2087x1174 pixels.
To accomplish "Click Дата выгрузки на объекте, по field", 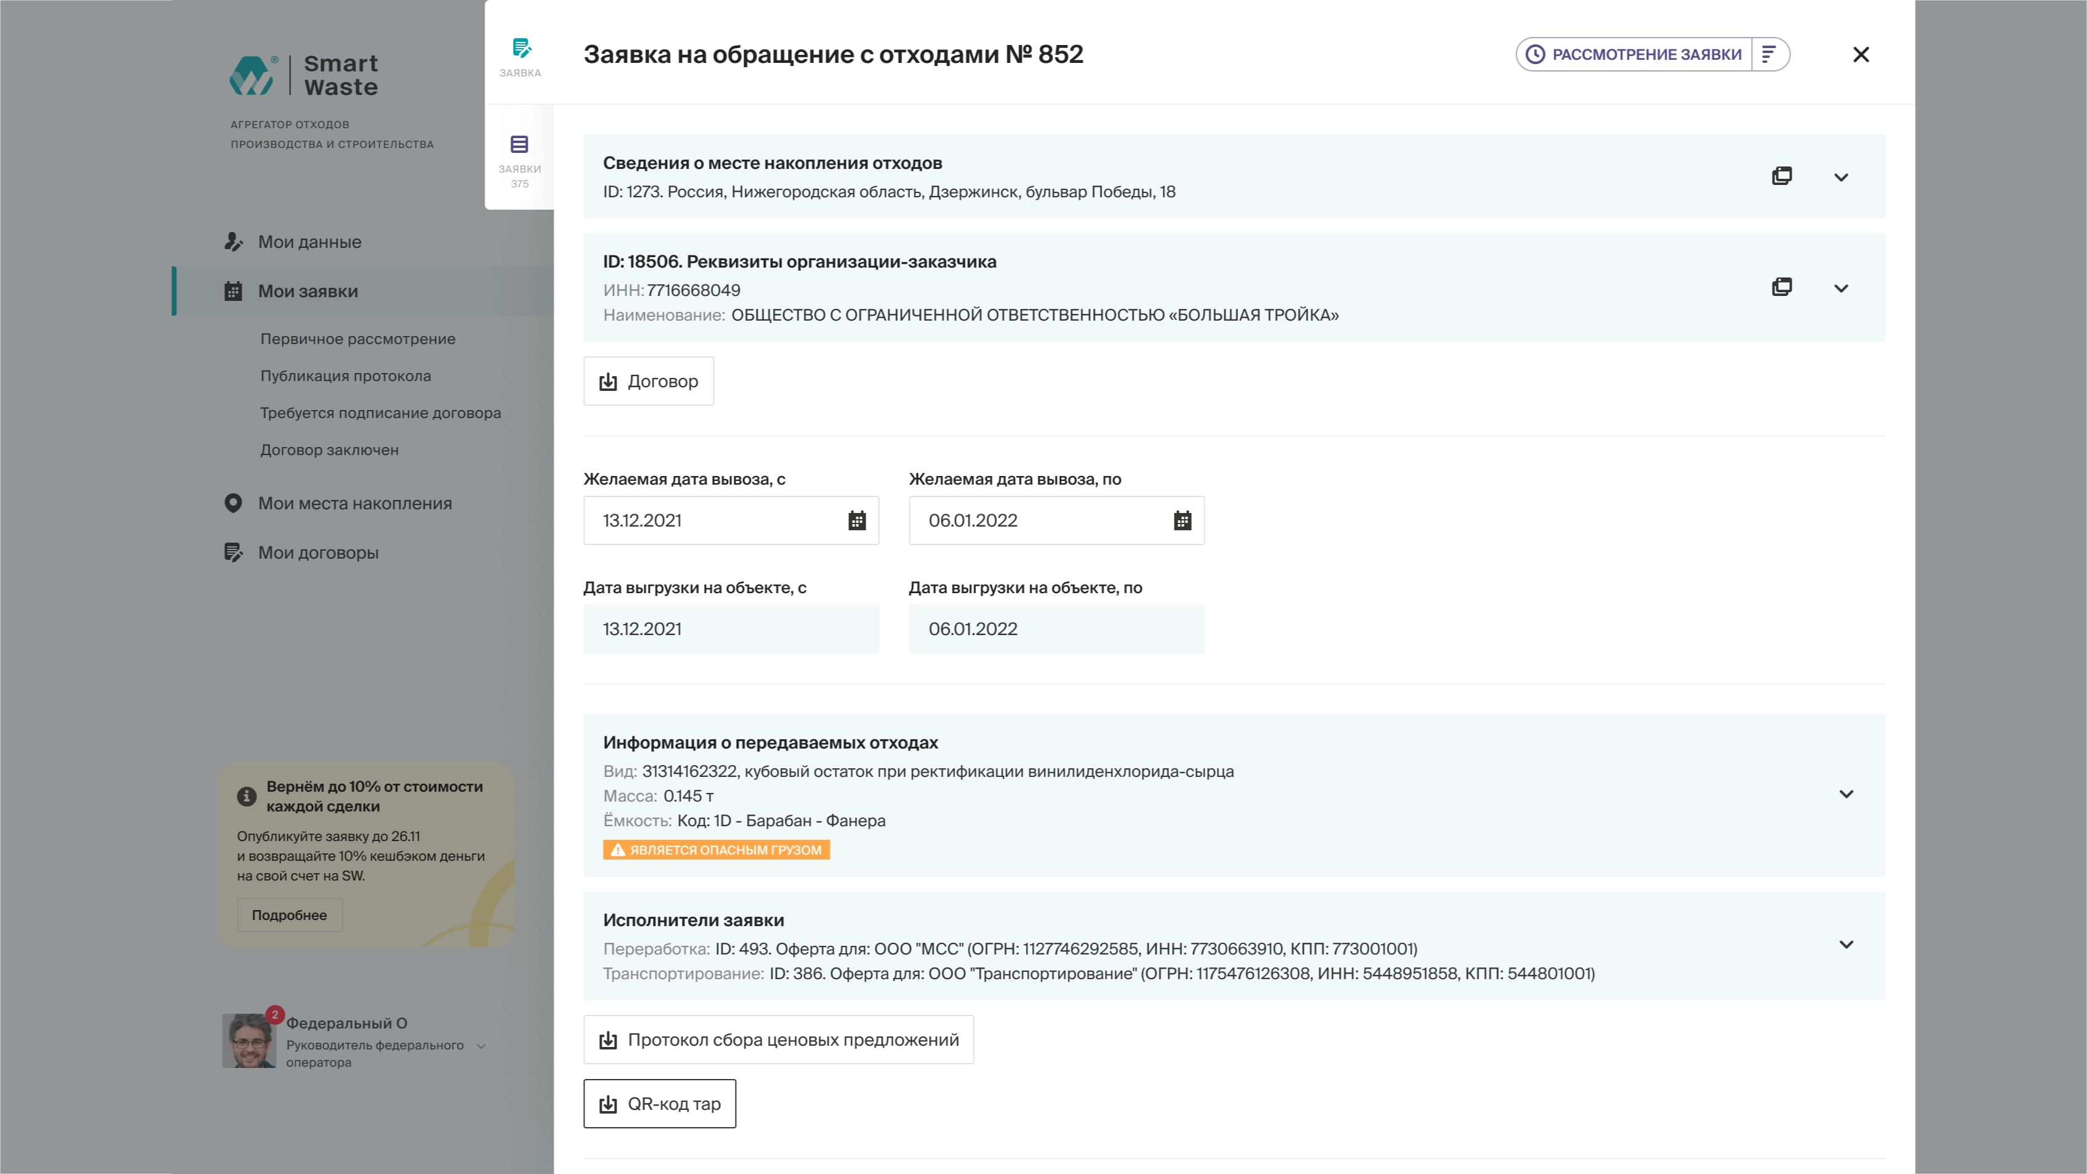I will (x=1057, y=629).
